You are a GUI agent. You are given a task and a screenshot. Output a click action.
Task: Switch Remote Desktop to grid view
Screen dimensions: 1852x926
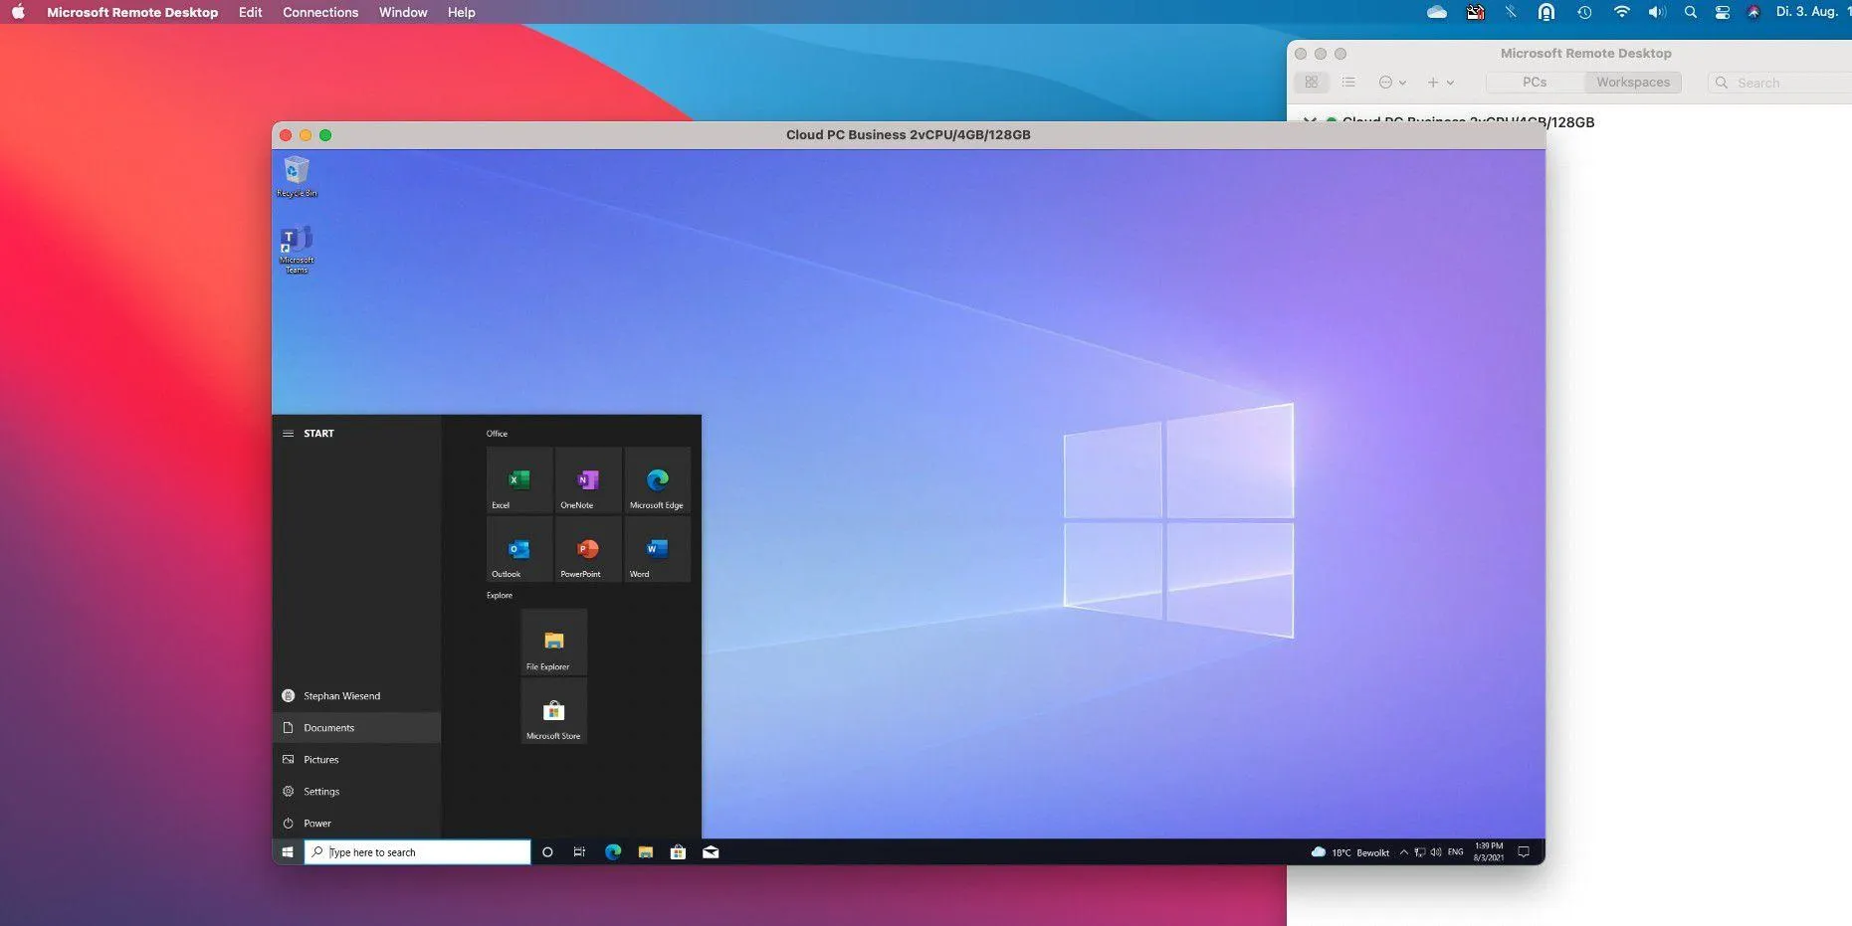click(1312, 82)
